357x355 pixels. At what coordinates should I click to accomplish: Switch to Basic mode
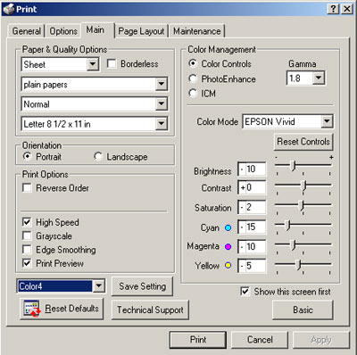(303, 310)
